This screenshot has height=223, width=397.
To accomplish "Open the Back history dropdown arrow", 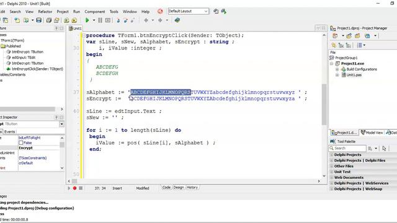I will point(153,20).
